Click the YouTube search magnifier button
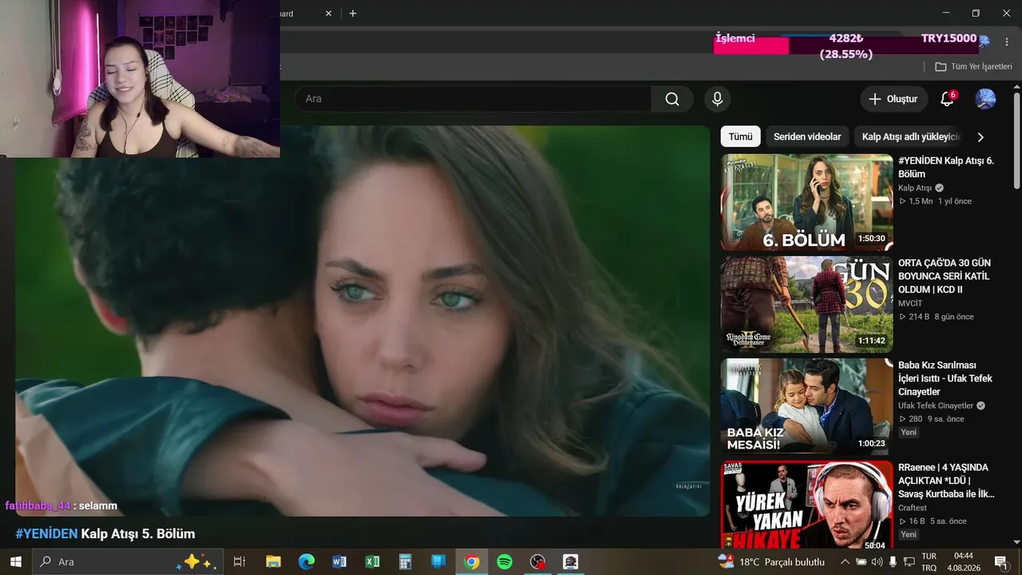Viewport: 1022px width, 575px height. 672,99
